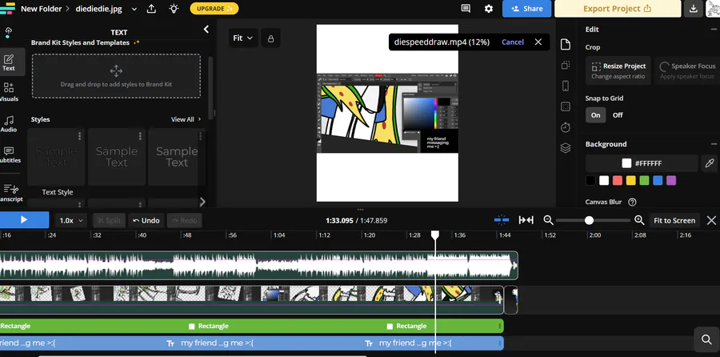Viewport: 720px width, 357px height.
Task: Open the New Folder breadcrumb
Action: (x=42, y=9)
